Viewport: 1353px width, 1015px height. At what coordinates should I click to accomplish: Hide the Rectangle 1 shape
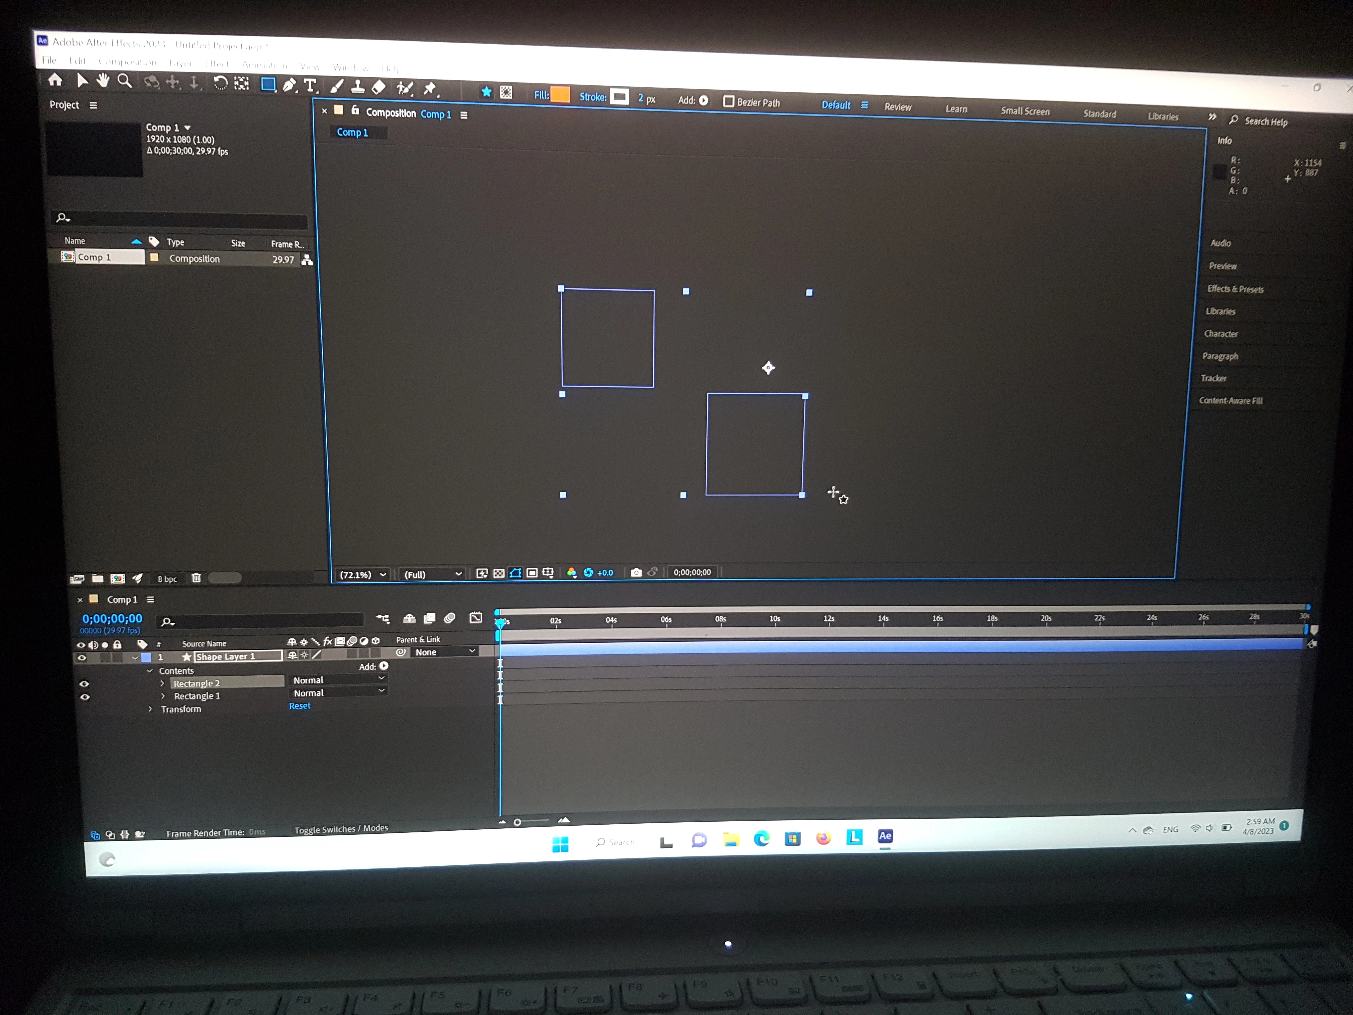point(85,697)
